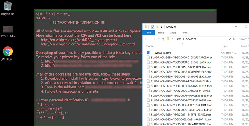Click the Back arrow in File Explorer
Image resolution: width=249 pixels, height=126 pixels.
click(x=147, y=39)
